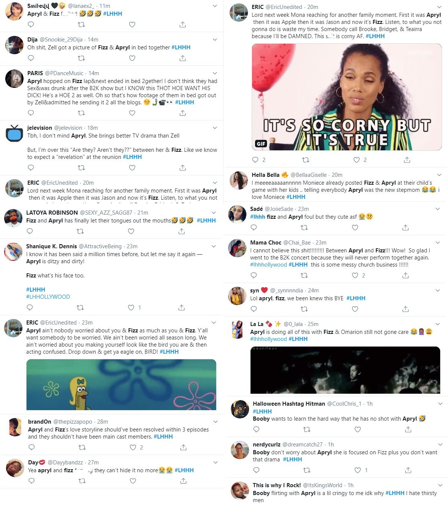Reply to Dija's tweet about Zell
Viewport: 448px width, 507px height.
click(x=31, y=58)
